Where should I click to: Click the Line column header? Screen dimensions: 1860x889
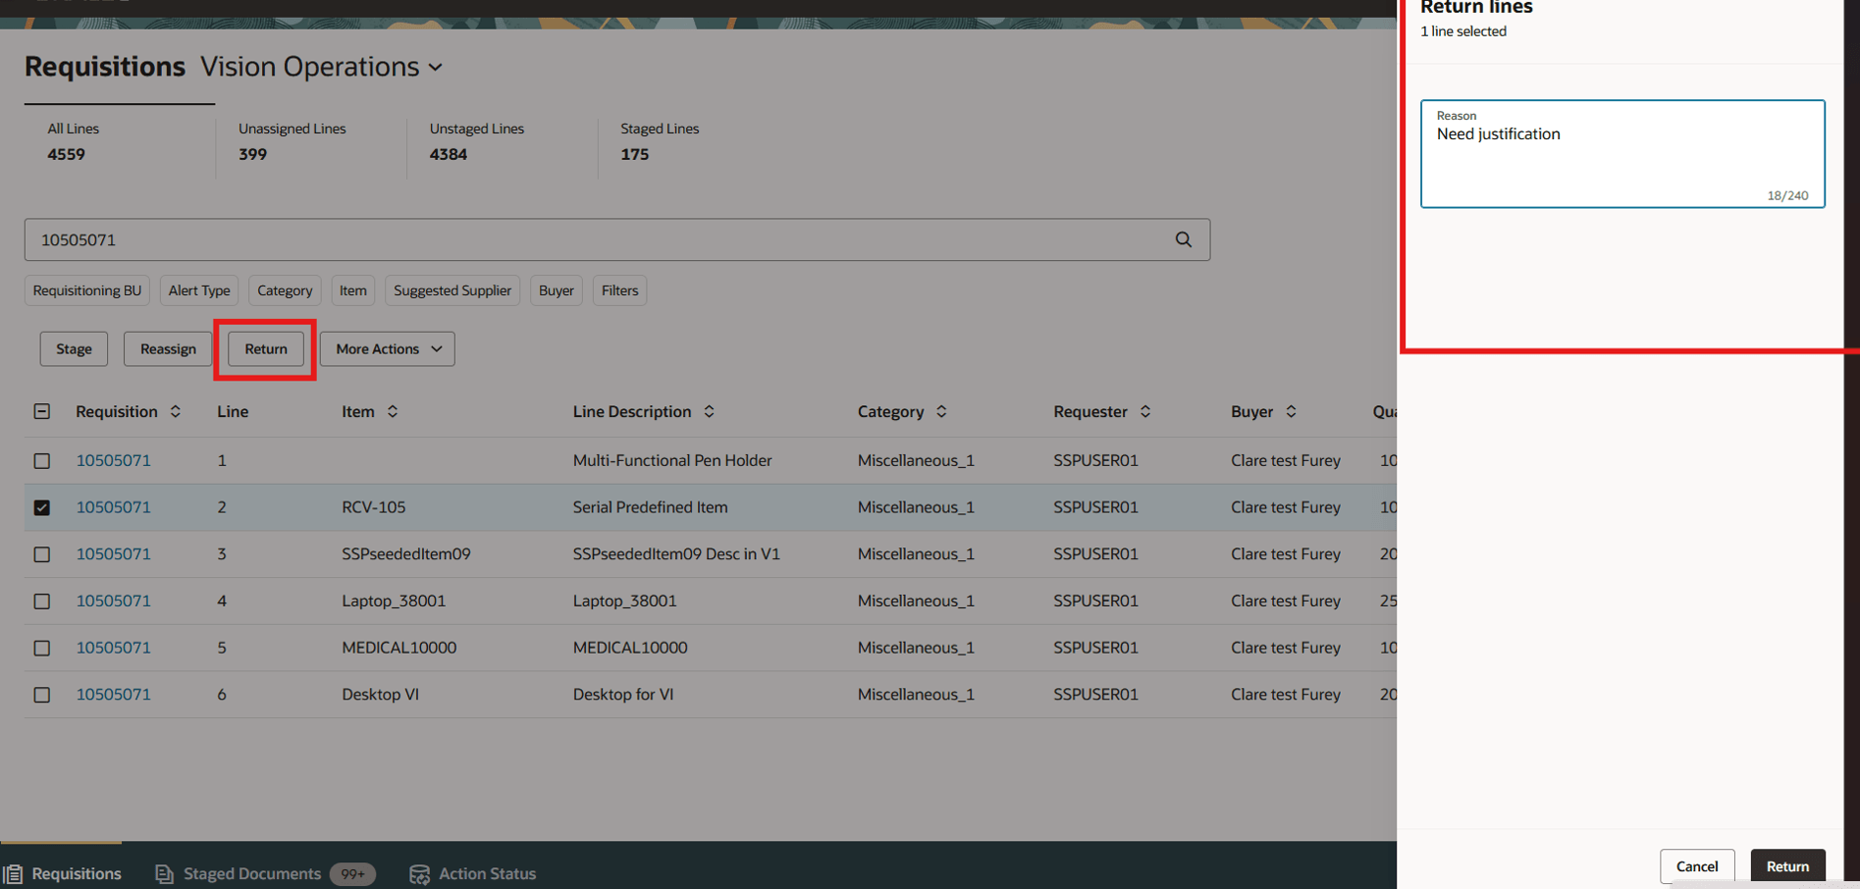coord(233,411)
